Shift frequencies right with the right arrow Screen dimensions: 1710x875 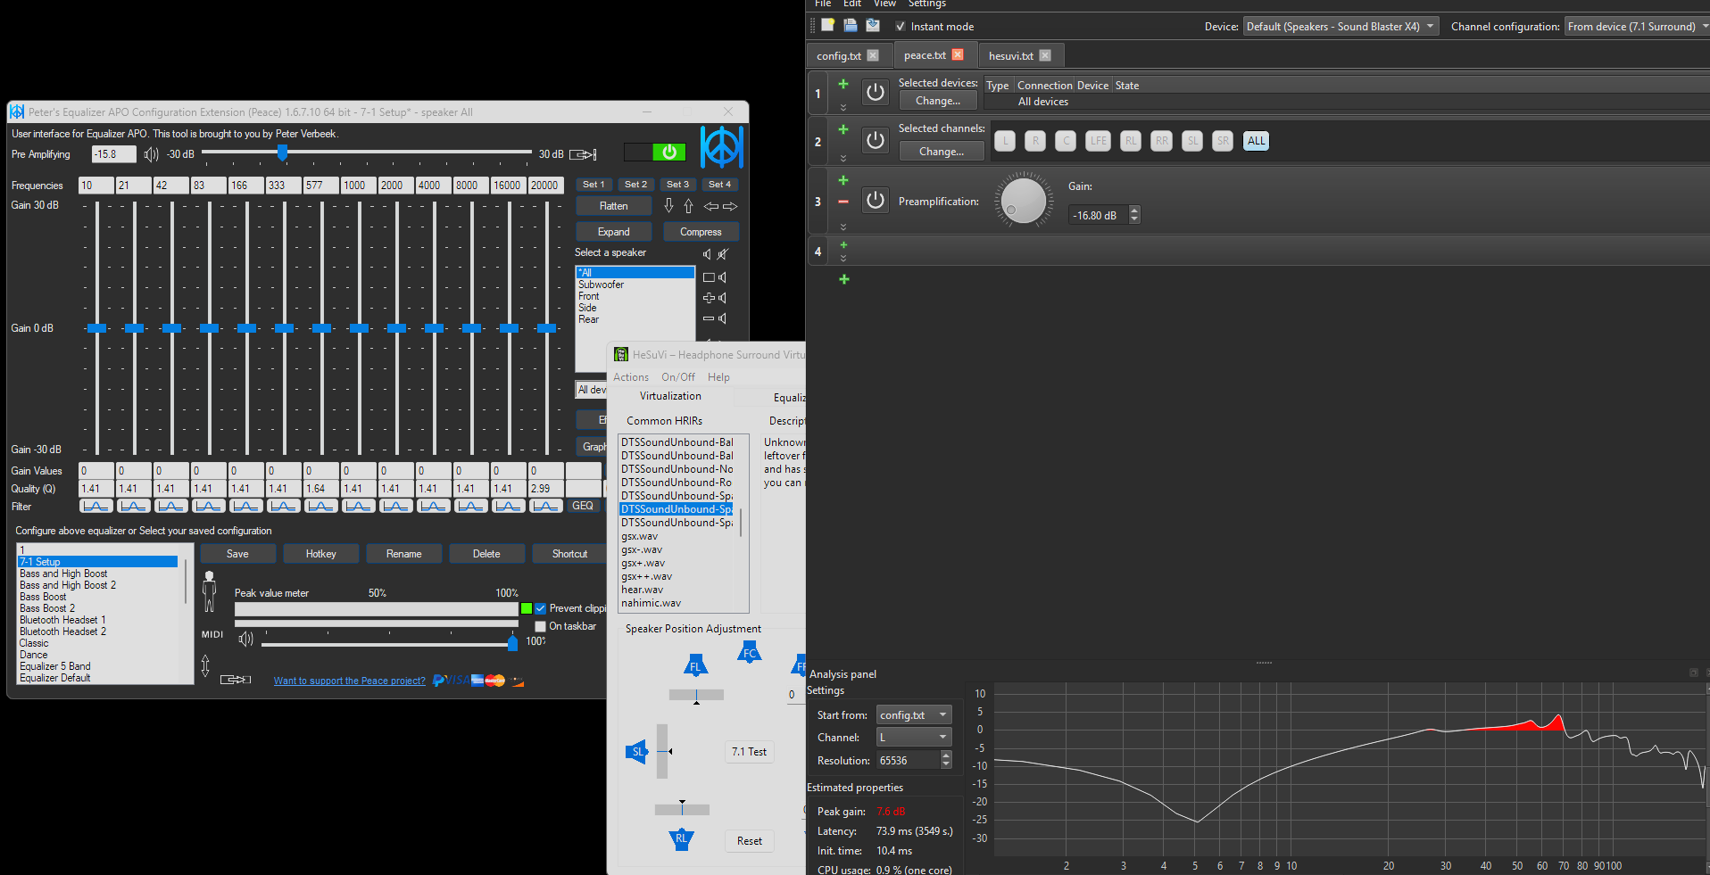click(730, 206)
